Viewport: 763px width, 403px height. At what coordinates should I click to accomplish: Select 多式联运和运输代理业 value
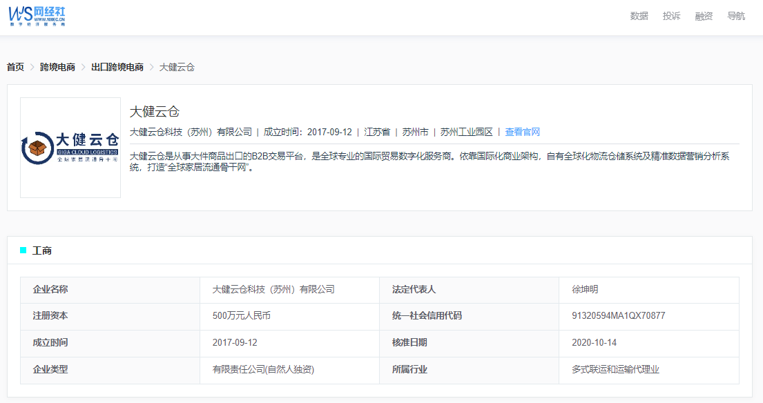pyautogui.click(x=615, y=370)
